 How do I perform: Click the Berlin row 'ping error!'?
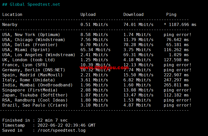click(177, 70)
